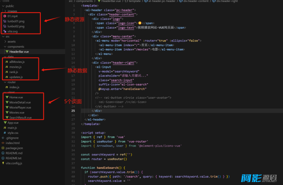This screenshot has height=185, width=283.
Task: Click the Vue icon of MoviePlayer.vue
Action: [7, 107]
